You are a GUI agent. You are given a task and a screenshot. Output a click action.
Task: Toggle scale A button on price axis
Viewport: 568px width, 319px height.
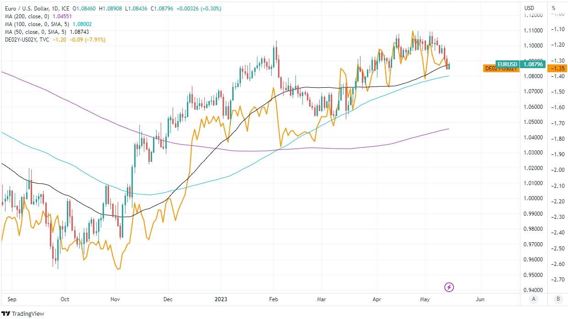(534, 299)
